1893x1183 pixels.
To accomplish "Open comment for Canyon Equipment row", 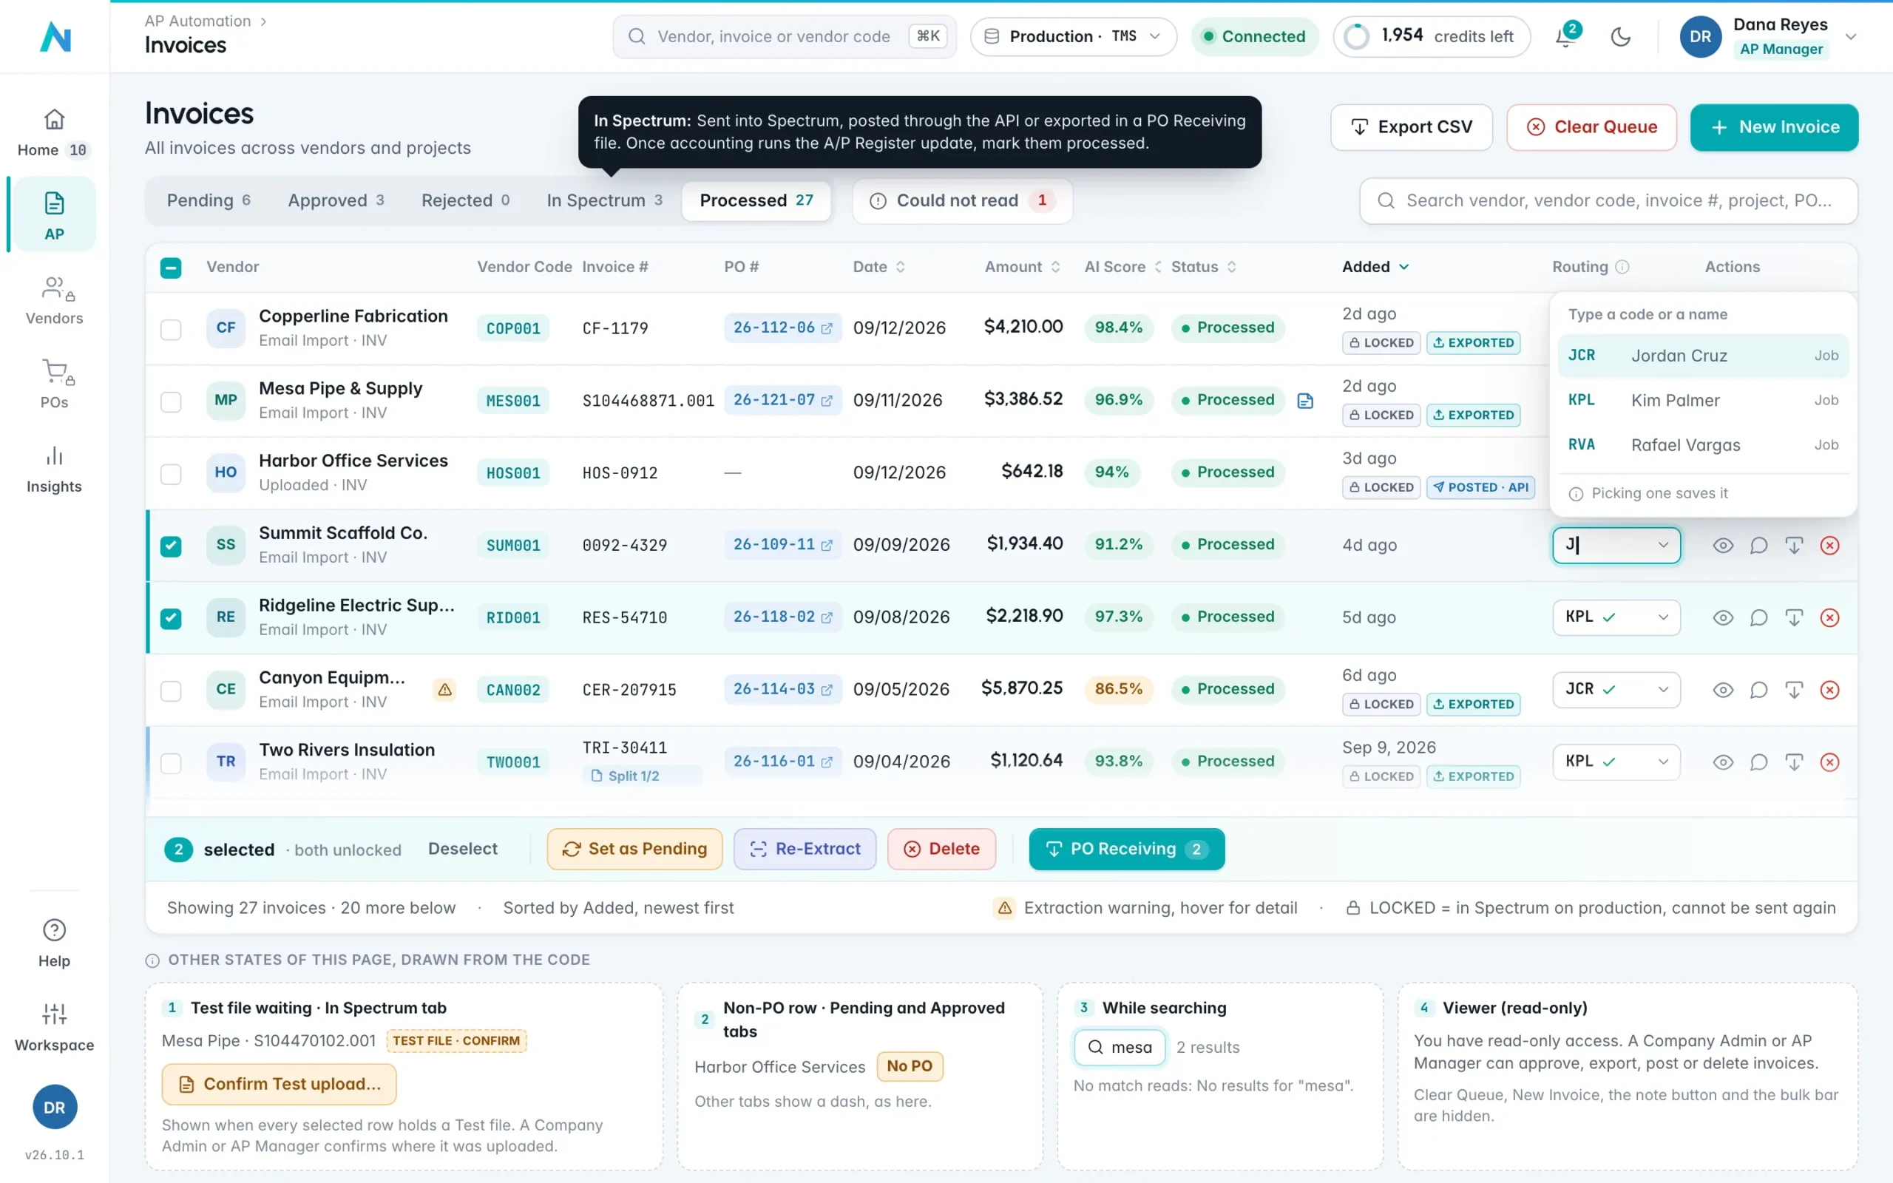I will [1758, 689].
